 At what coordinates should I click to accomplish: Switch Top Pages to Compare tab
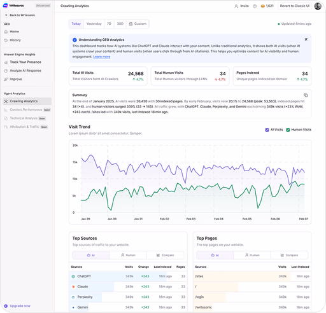pos(289,255)
